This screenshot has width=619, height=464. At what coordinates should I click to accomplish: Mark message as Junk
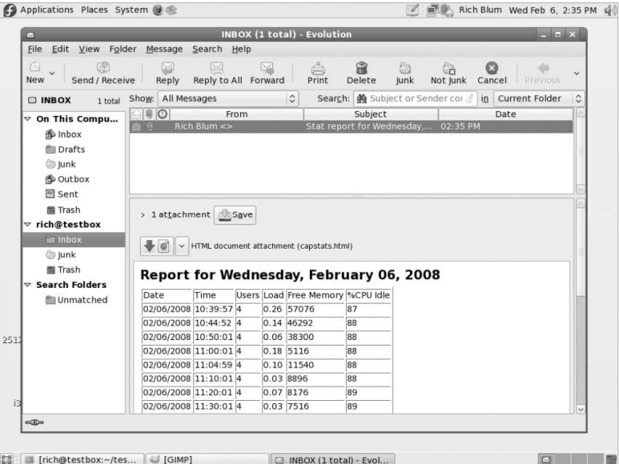tap(404, 74)
